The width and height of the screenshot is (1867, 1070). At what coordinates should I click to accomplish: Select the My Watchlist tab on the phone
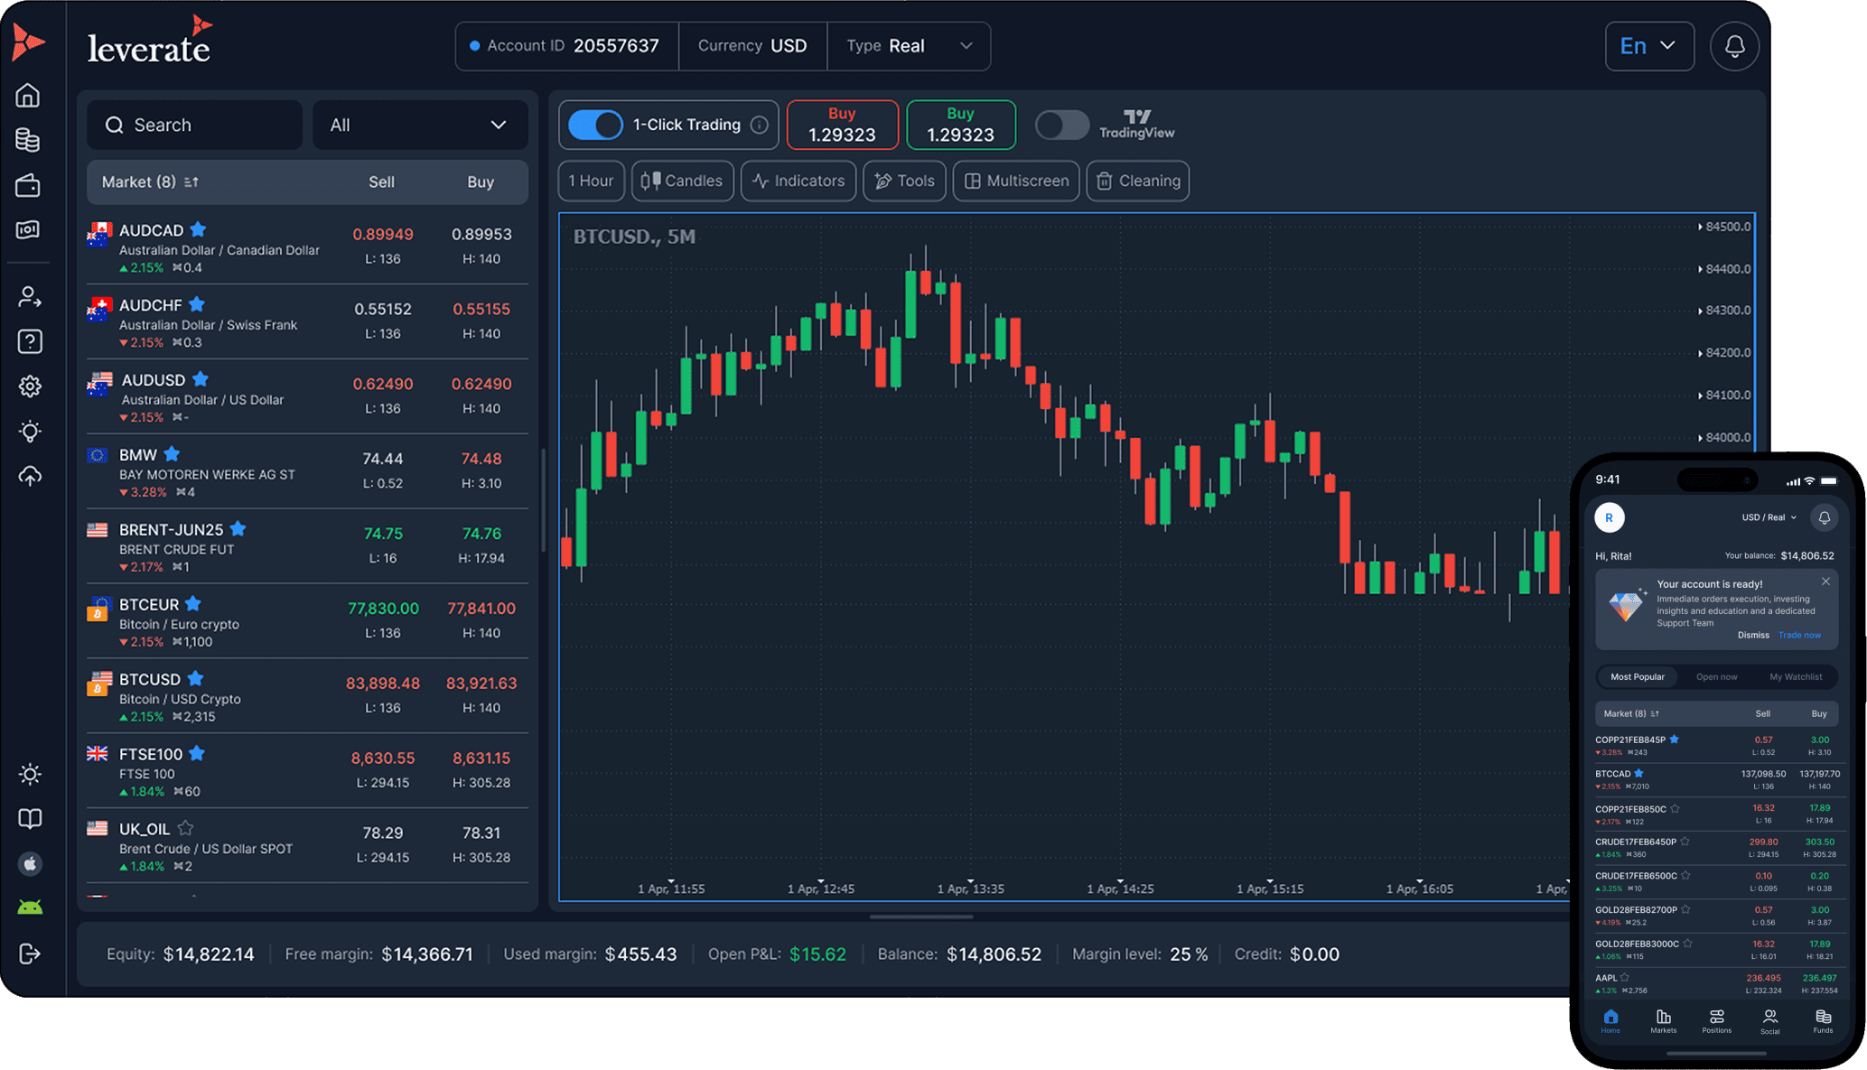1796,676
